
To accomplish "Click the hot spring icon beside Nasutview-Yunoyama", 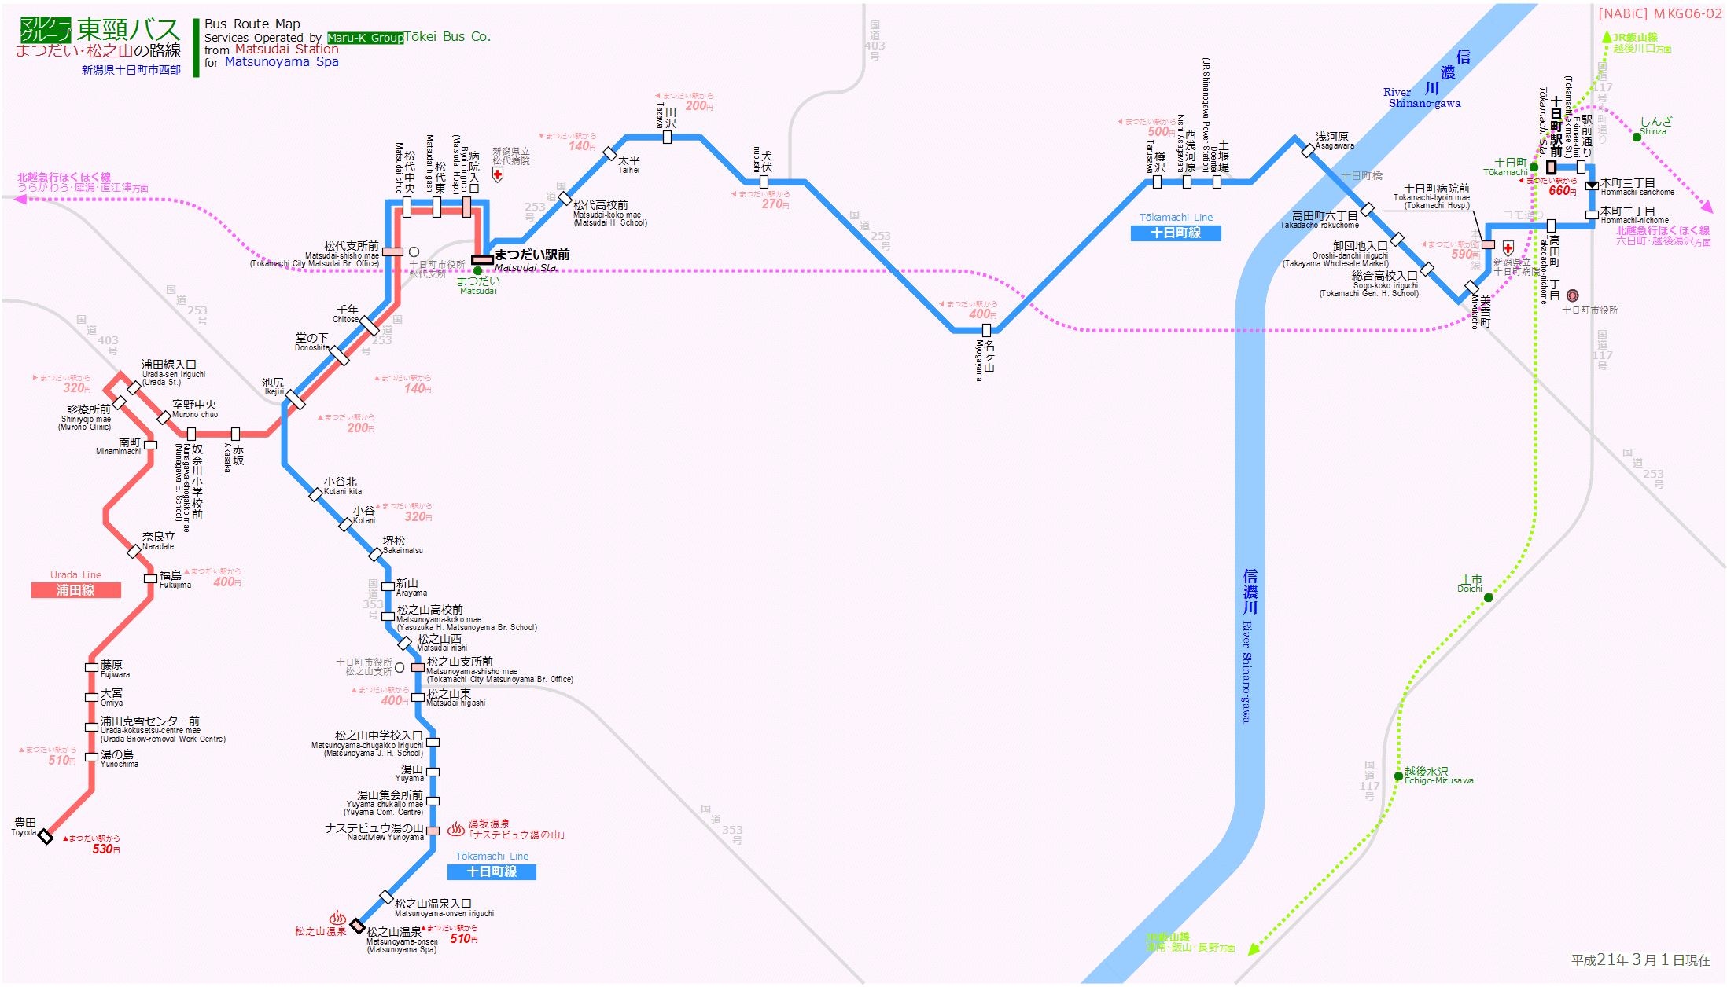I will [456, 829].
